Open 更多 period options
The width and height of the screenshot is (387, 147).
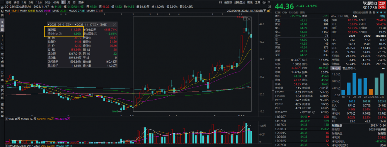coord(81,2)
